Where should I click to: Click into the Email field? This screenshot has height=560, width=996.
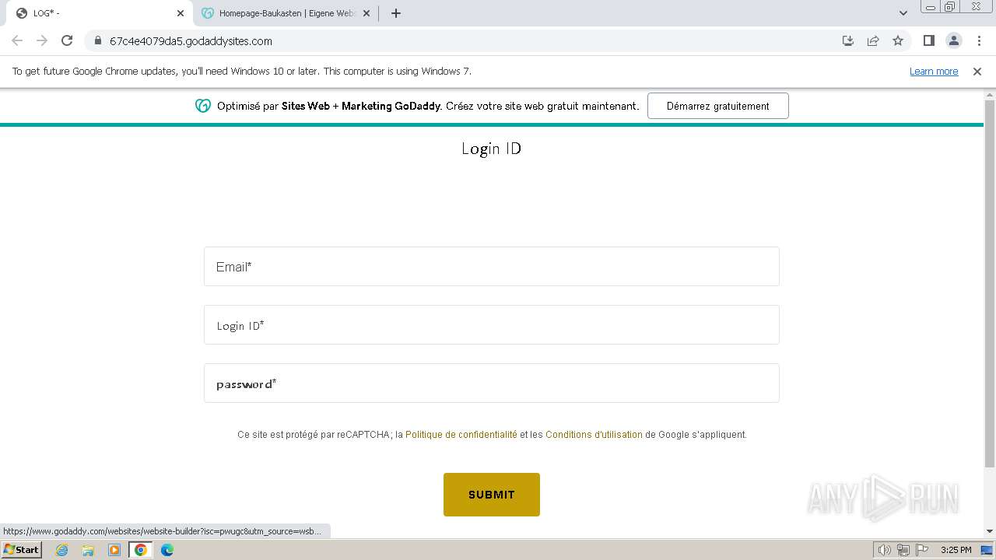[x=491, y=267]
